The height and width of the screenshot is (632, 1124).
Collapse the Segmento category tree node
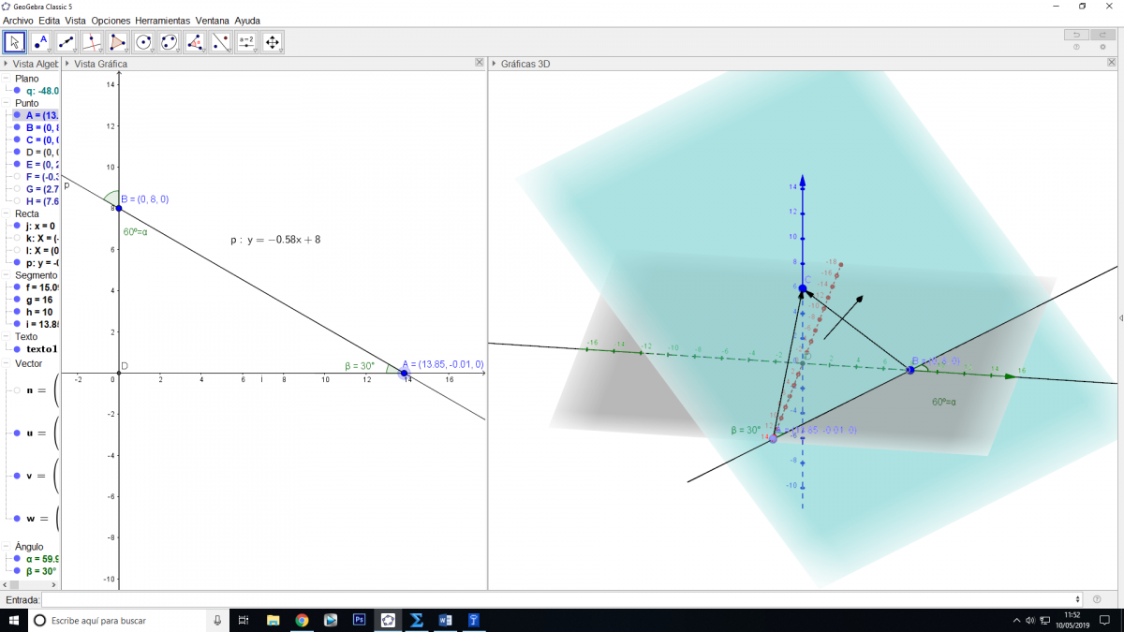[7, 275]
